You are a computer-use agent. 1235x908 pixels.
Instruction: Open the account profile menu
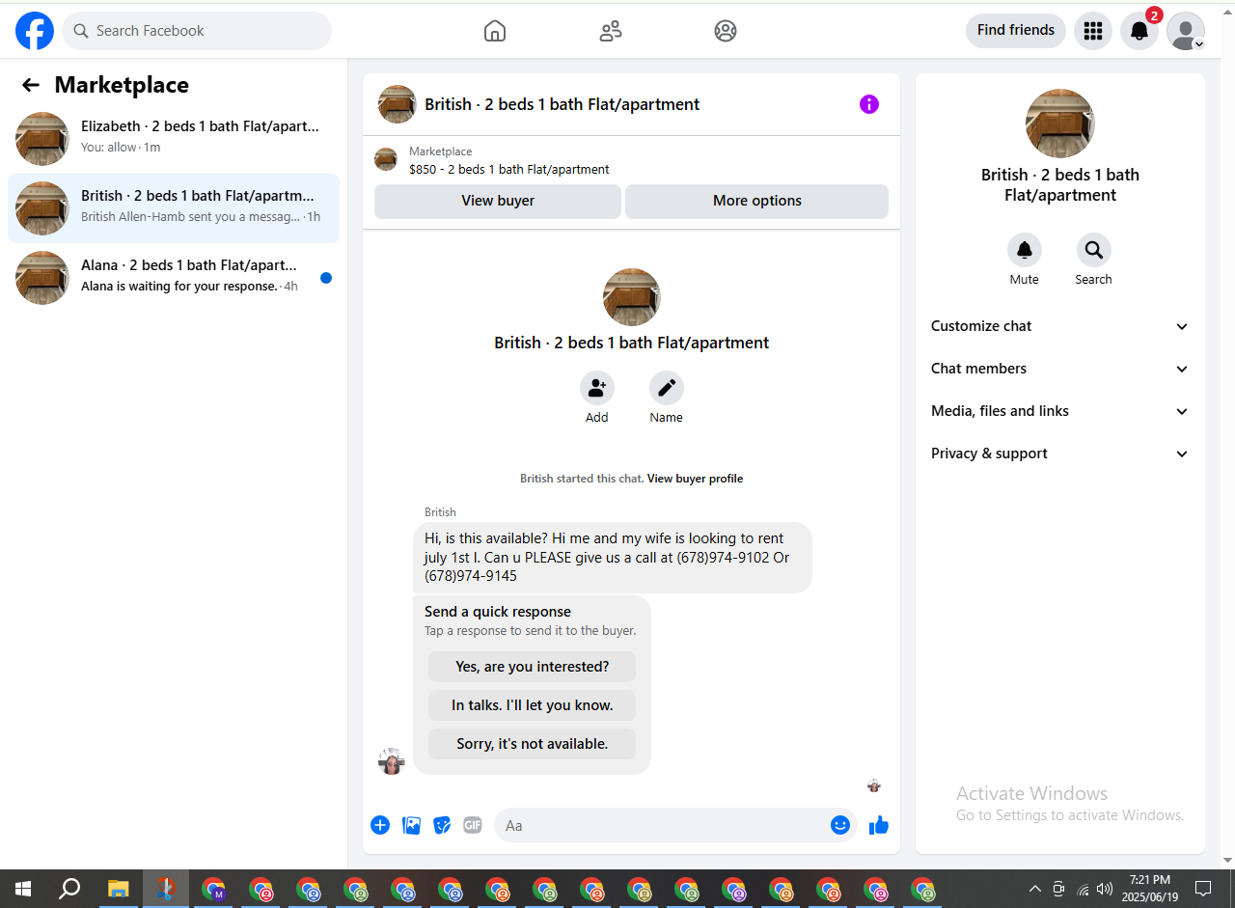[1186, 31]
